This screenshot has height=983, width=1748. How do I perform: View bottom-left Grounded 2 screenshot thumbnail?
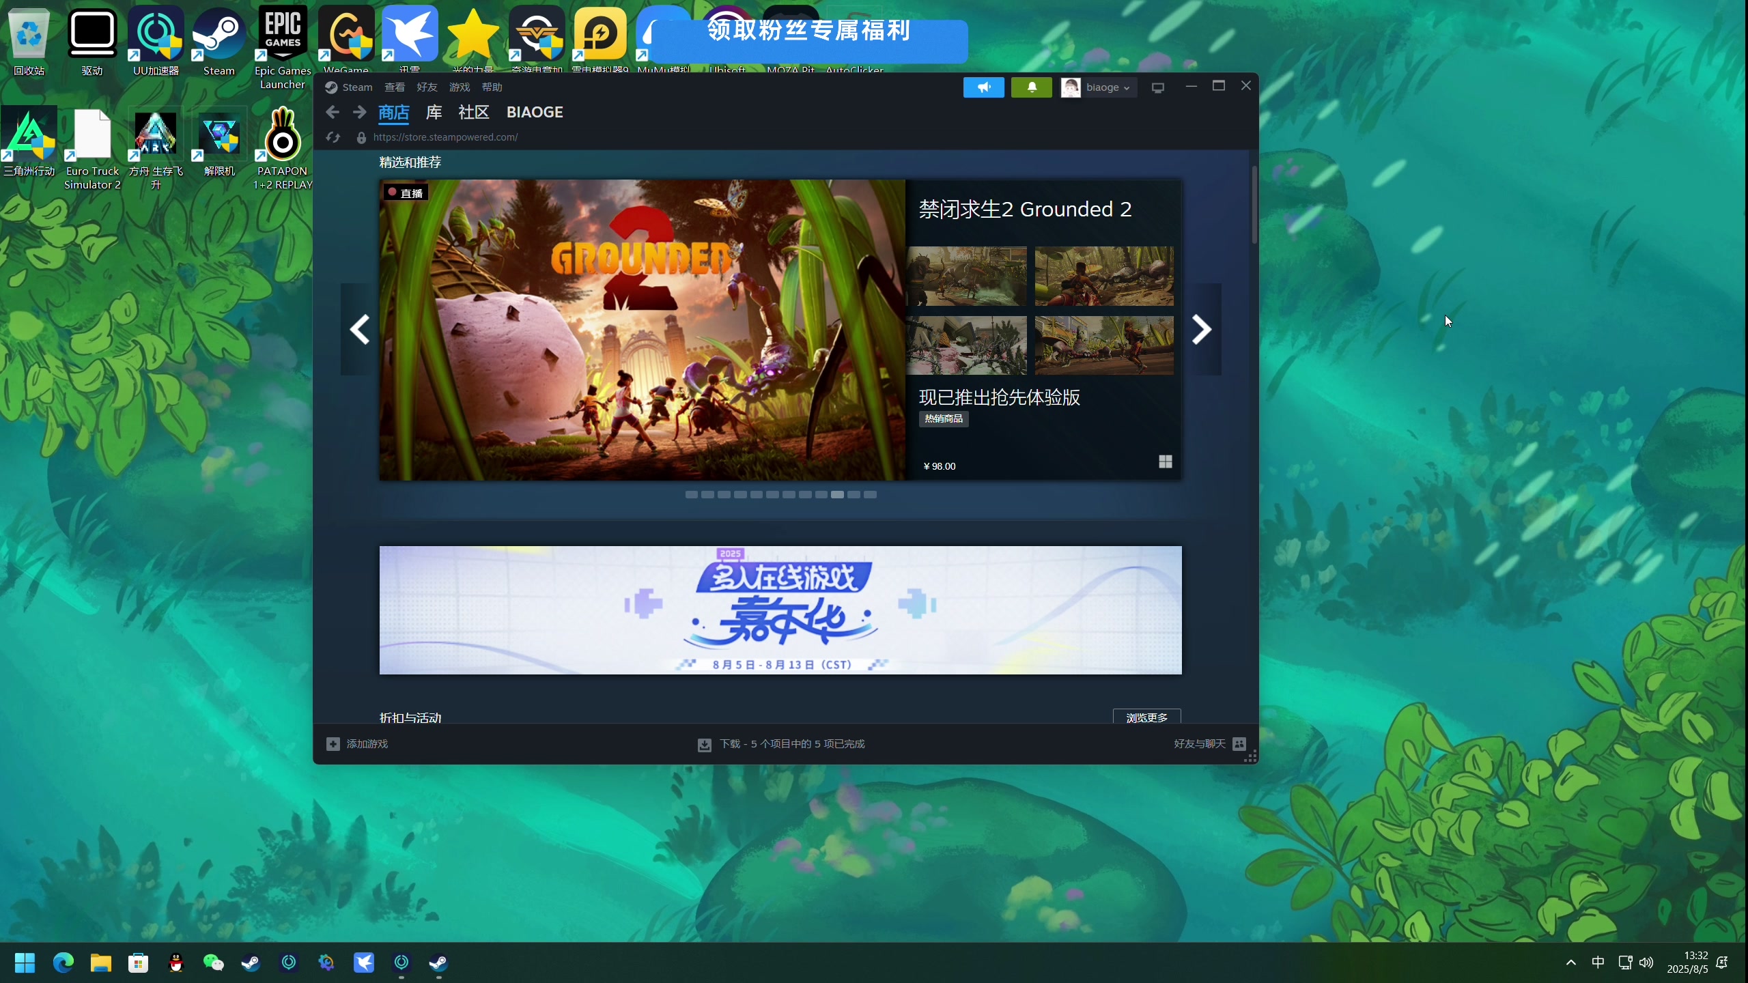point(967,345)
